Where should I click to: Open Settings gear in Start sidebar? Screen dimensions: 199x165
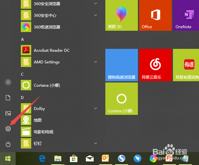(x=8, y=129)
